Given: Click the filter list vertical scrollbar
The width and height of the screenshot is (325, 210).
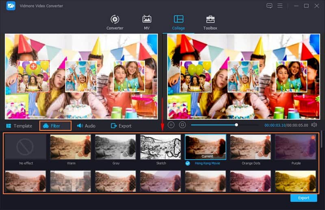Looking at the screenshot, I should 322,140.
